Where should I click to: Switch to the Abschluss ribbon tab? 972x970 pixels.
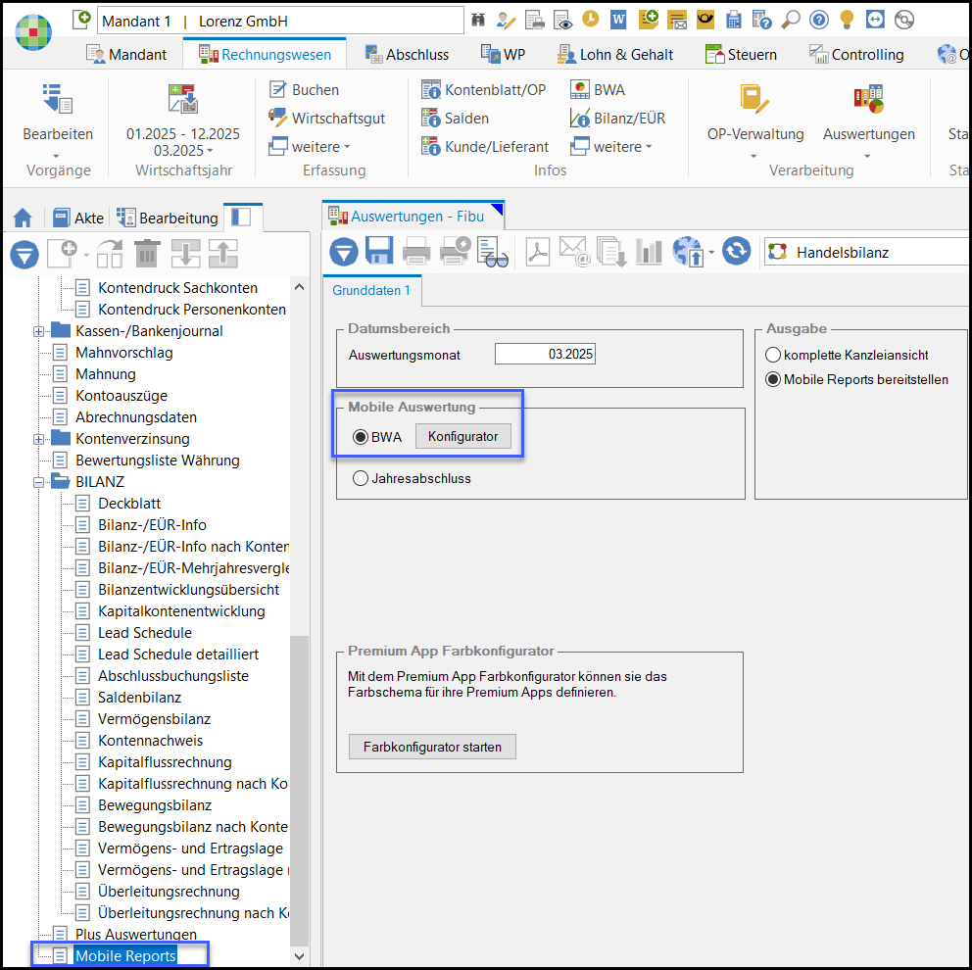407,55
